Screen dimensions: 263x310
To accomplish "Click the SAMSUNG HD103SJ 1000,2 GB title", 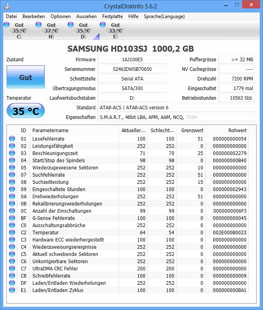I will click(x=131, y=49).
